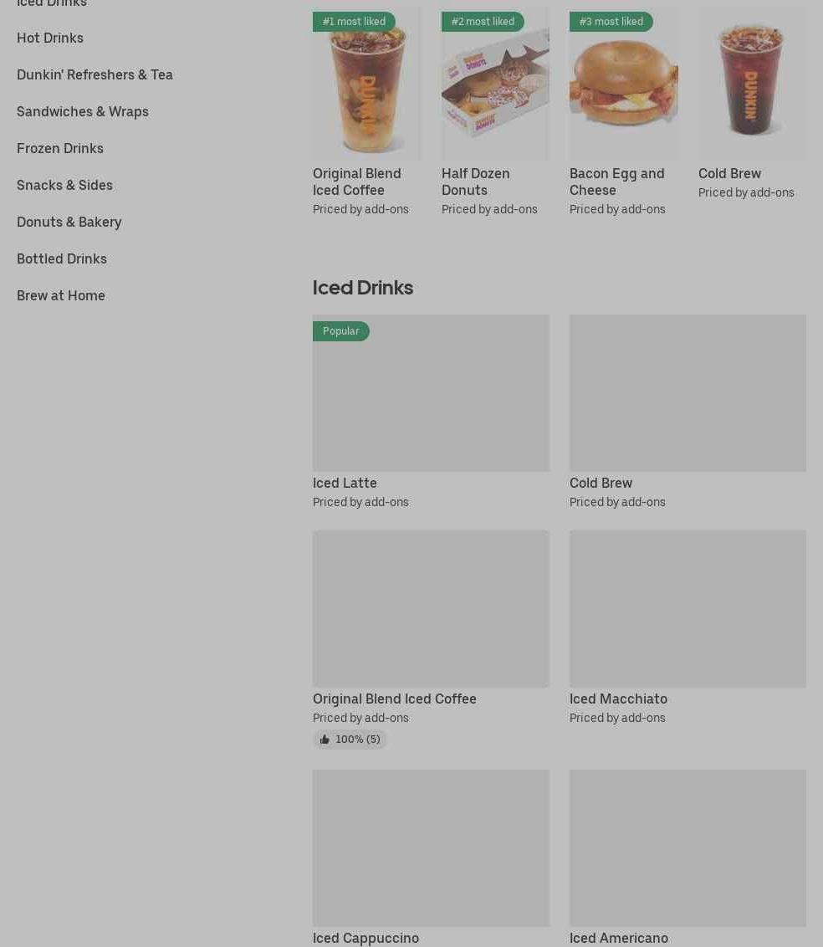Select Frozen Drinks in sidebar

tap(59, 149)
